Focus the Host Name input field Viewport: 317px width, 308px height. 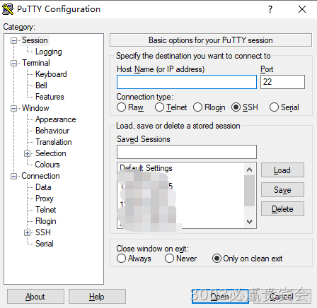(187, 82)
